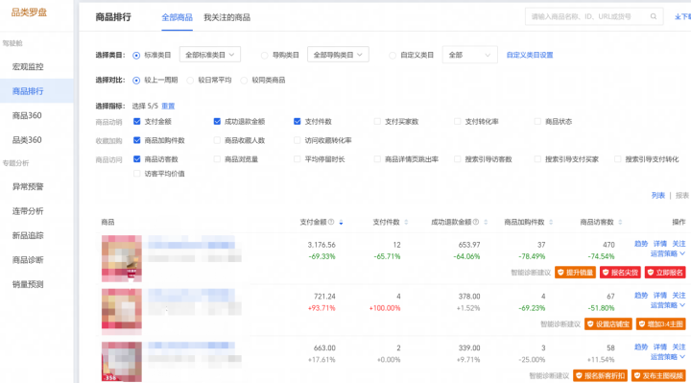
Task: Check the 搜索引导访客数 checkbox
Action: [458, 159]
